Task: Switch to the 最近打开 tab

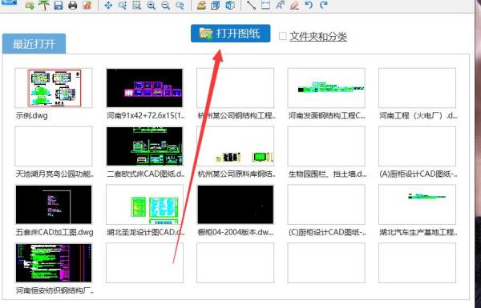Action: 34,44
